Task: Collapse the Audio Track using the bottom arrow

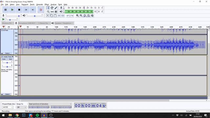Action: point(2,94)
